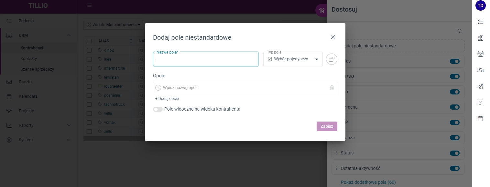Select Szanse sprzedaży in the sidebar
Viewport: 490px width, 187px height.
pos(37,69)
